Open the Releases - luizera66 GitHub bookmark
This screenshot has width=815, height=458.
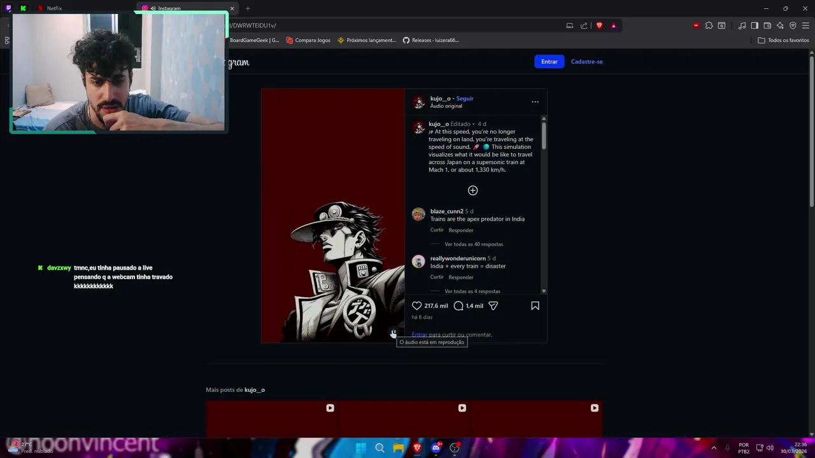pyautogui.click(x=431, y=40)
